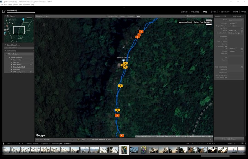Click the Navigator map preview rectangle

click(x=19, y=30)
